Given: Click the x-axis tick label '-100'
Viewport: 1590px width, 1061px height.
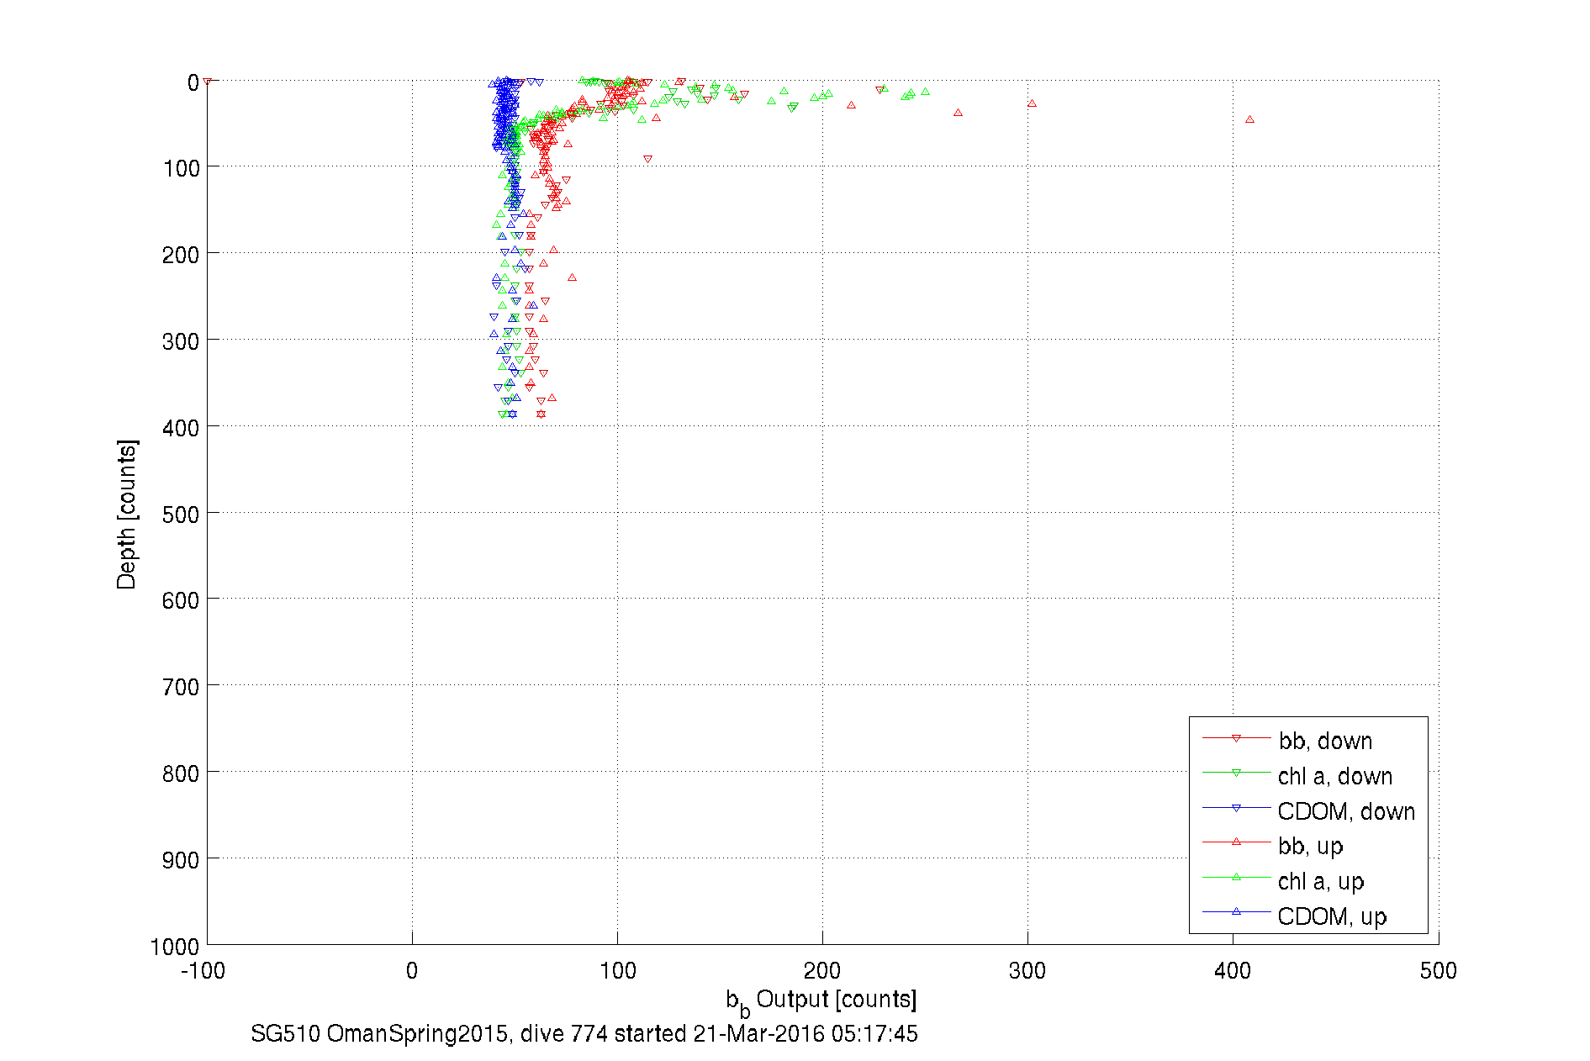Looking at the screenshot, I should 203,971.
